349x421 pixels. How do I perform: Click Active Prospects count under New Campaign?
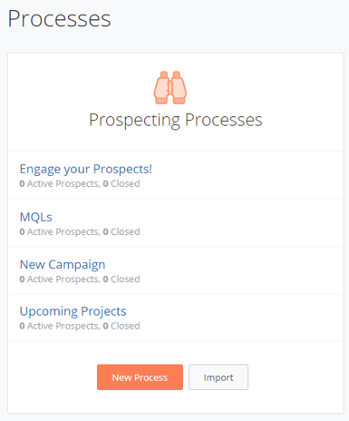60,279
